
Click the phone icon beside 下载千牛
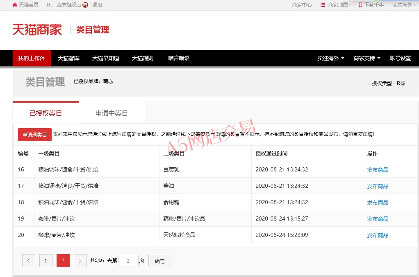coord(360,5)
